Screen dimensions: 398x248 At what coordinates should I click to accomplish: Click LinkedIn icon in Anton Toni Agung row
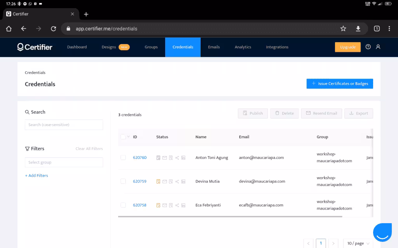[x=183, y=158]
